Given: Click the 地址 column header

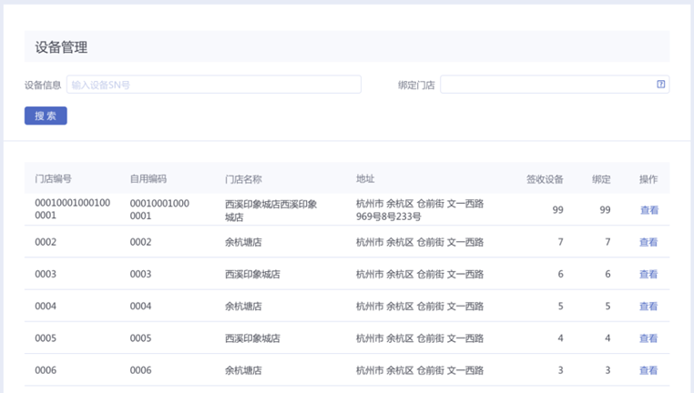Looking at the screenshot, I should [x=365, y=179].
